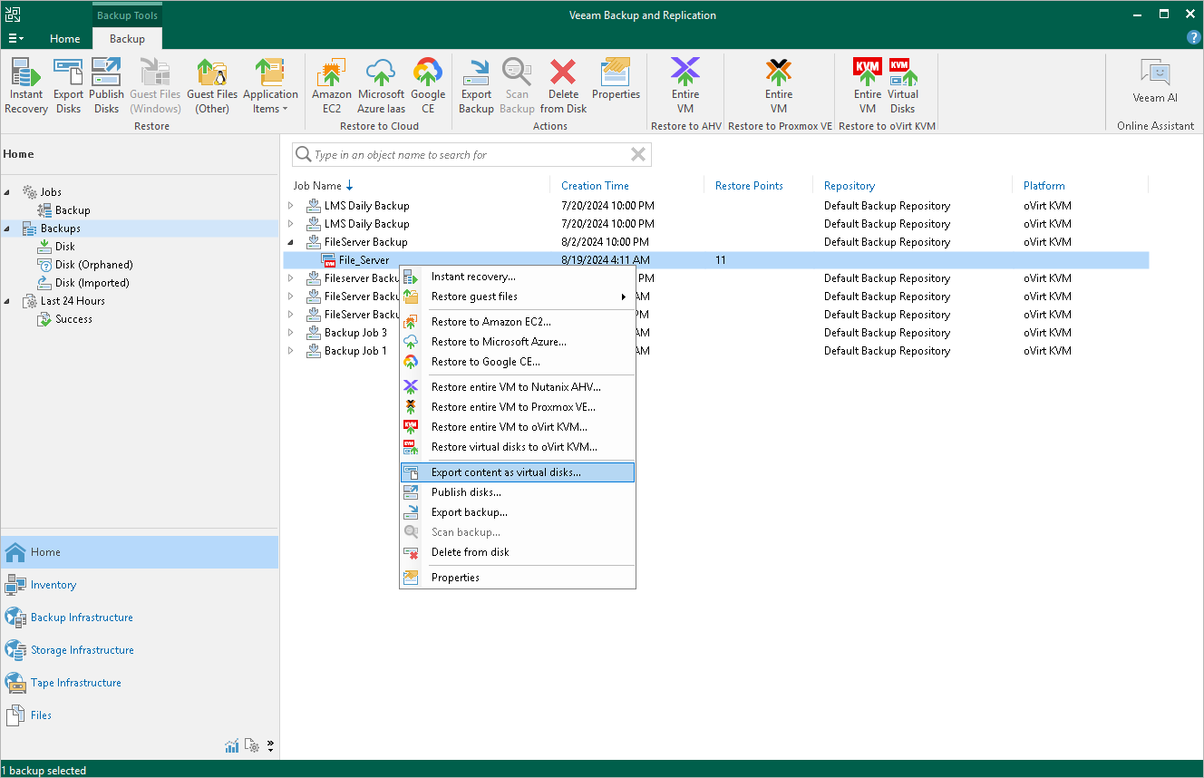Screen dimensions: 1204x778
Task: Expand first LMS Daily Backup row
Action: [291, 206]
